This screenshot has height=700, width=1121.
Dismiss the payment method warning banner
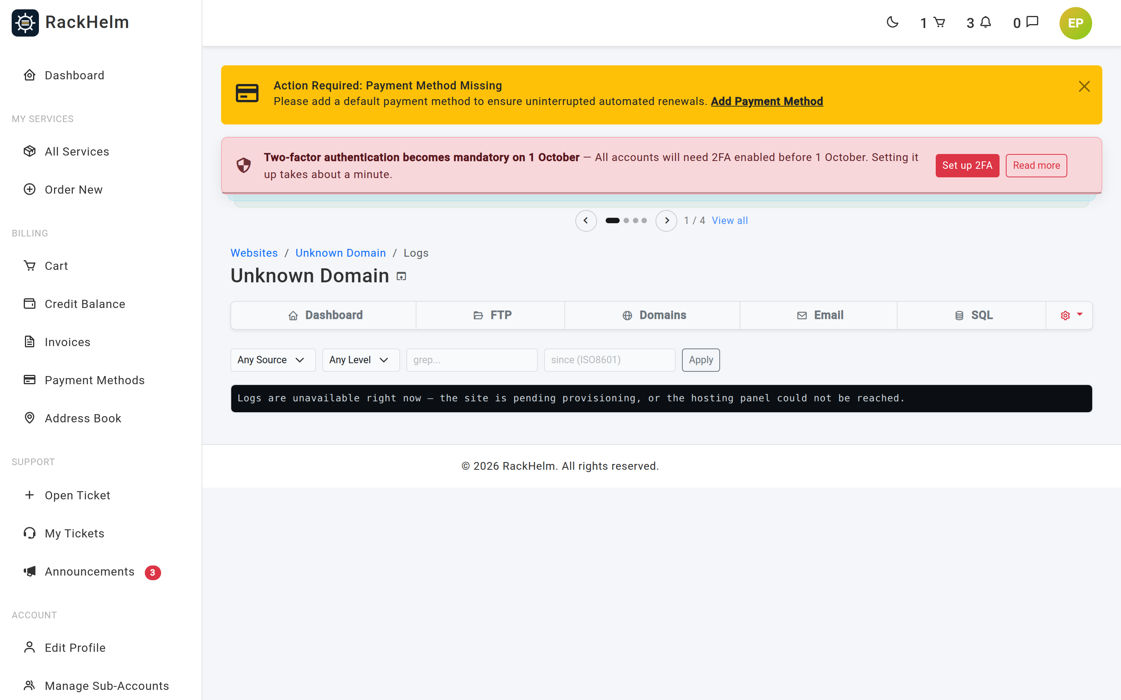click(x=1084, y=87)
